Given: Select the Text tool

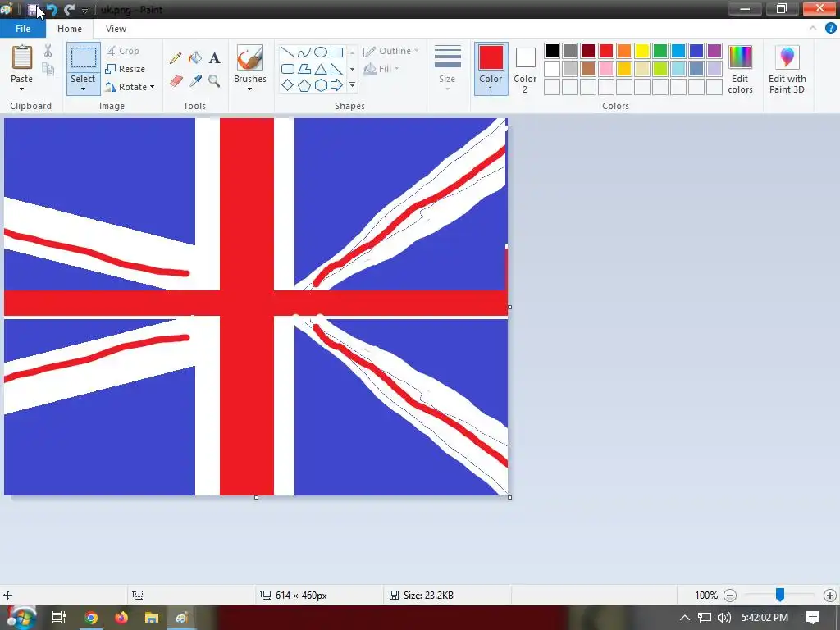Looking at the screenshot, I should (214, 58).
